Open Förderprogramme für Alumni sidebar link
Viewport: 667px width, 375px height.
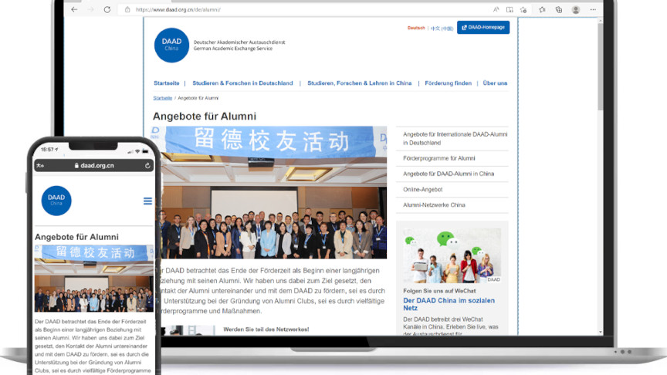[438, 158]
